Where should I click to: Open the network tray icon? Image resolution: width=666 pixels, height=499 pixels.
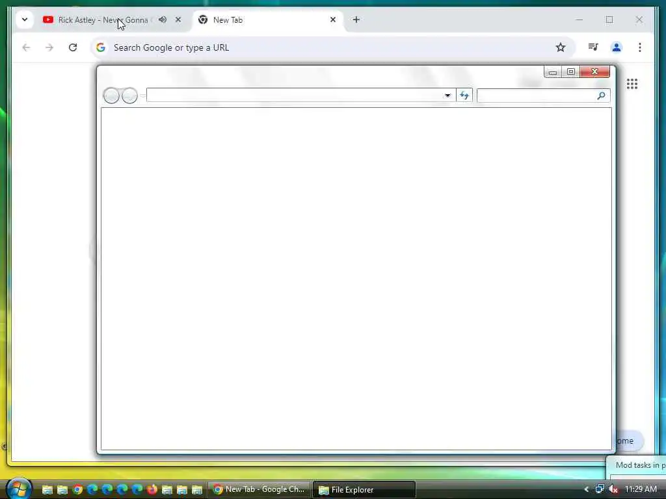pyautogui.click(x=599, y=490)
